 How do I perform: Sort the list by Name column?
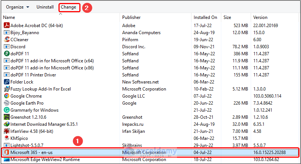point(9,17)
